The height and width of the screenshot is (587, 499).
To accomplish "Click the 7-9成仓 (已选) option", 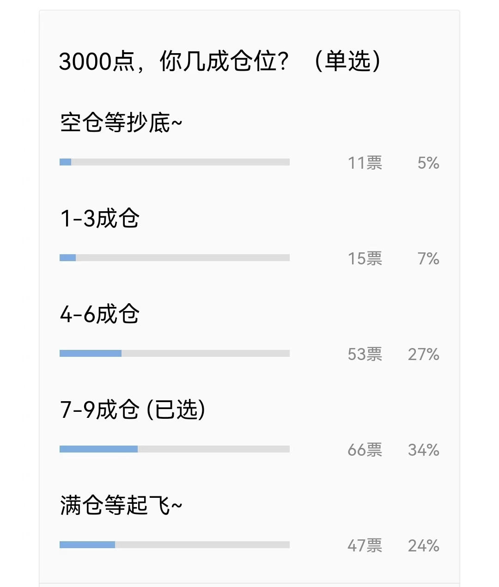I will click(x=133, y=410).
